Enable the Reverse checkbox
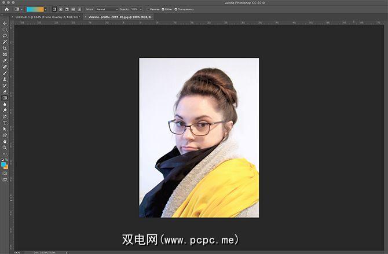This screenshot has height=254, width=388. click(x=148, y=9)
